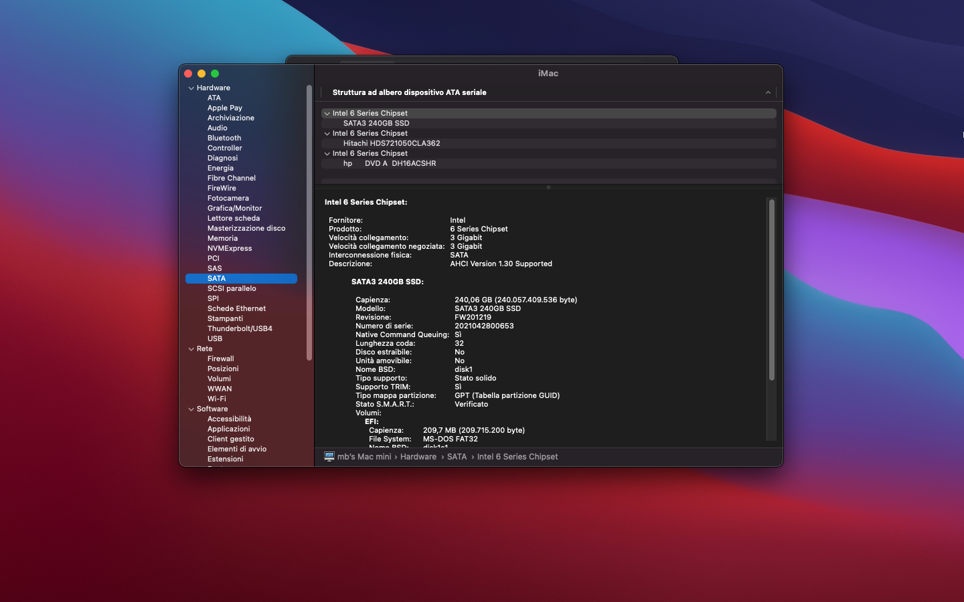Select ATA in the sidebar

214,98
